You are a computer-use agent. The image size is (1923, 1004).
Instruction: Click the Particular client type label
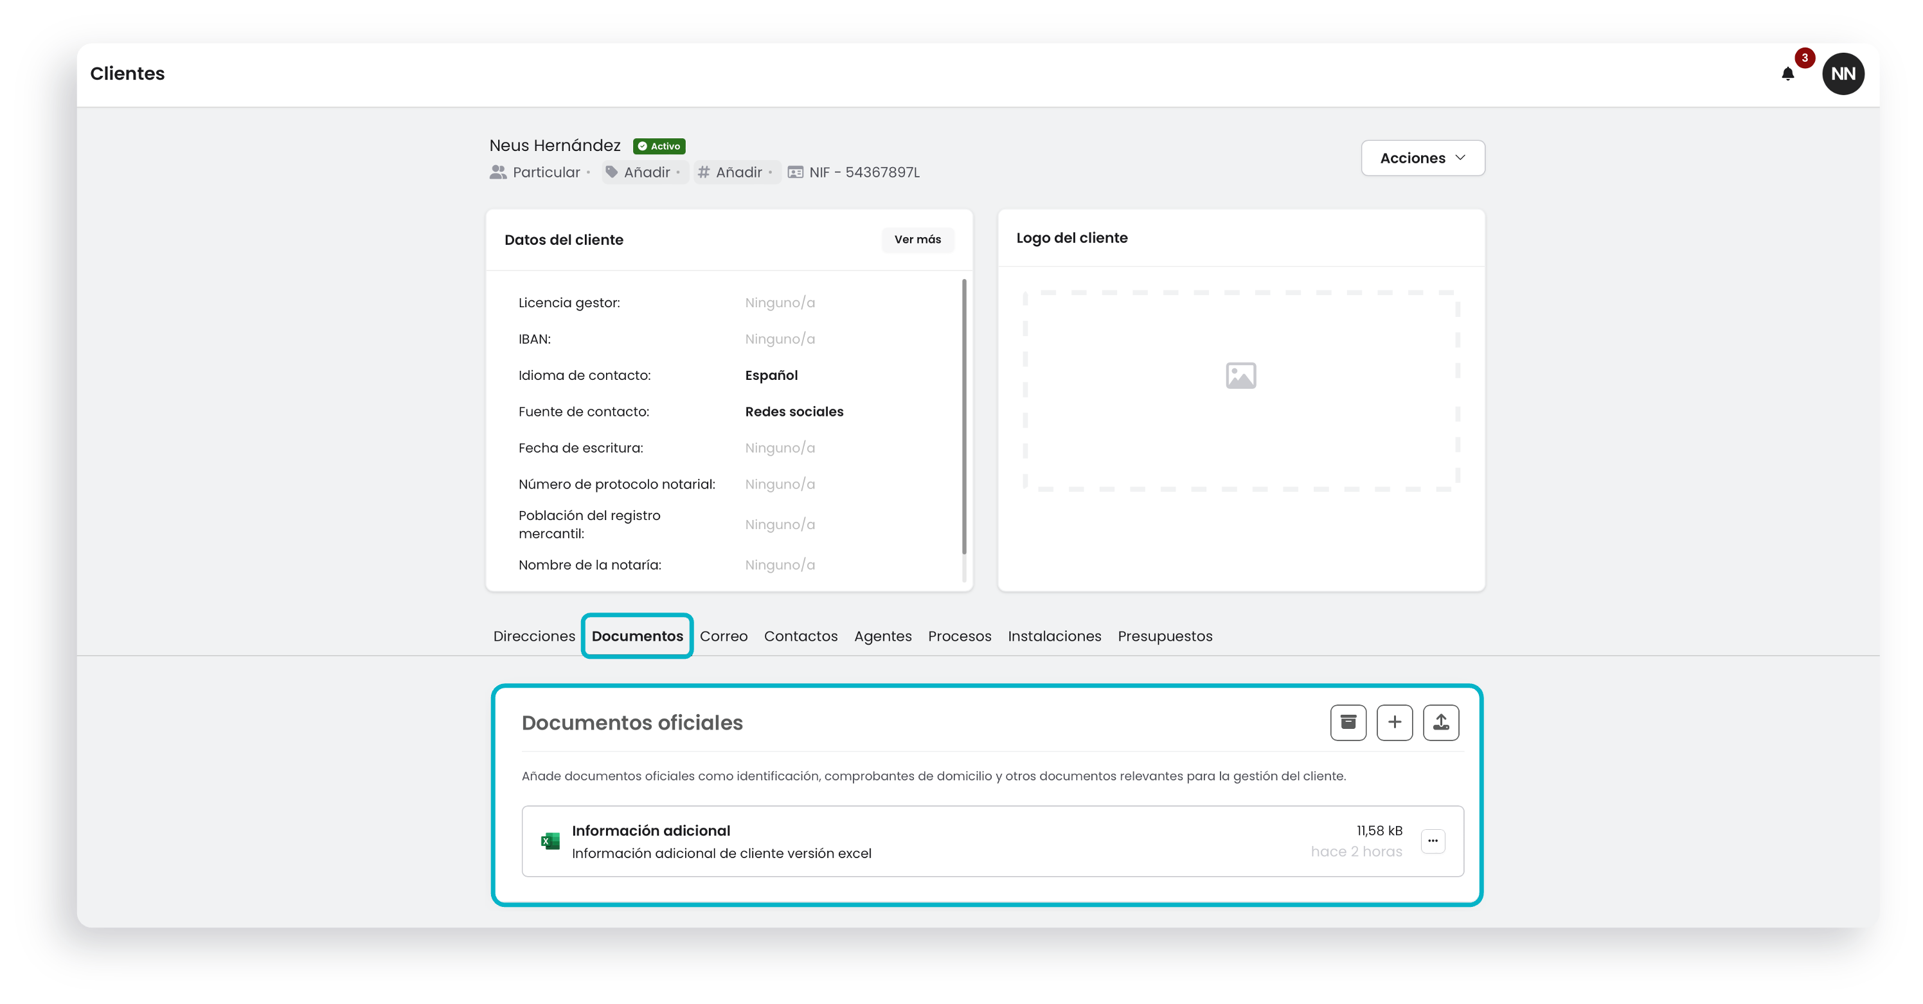tap(546, 172)
